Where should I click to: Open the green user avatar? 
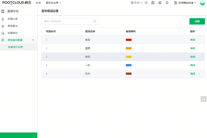202,3
